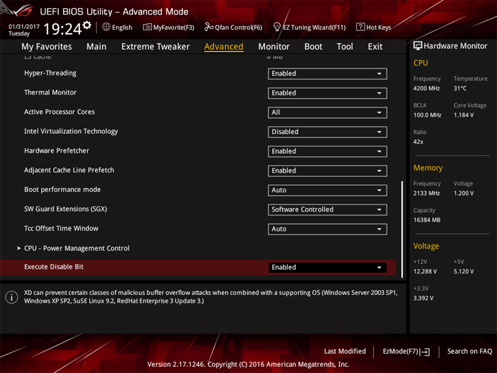
Task: Switch to Exit tab
Action: tap(375, 47)
